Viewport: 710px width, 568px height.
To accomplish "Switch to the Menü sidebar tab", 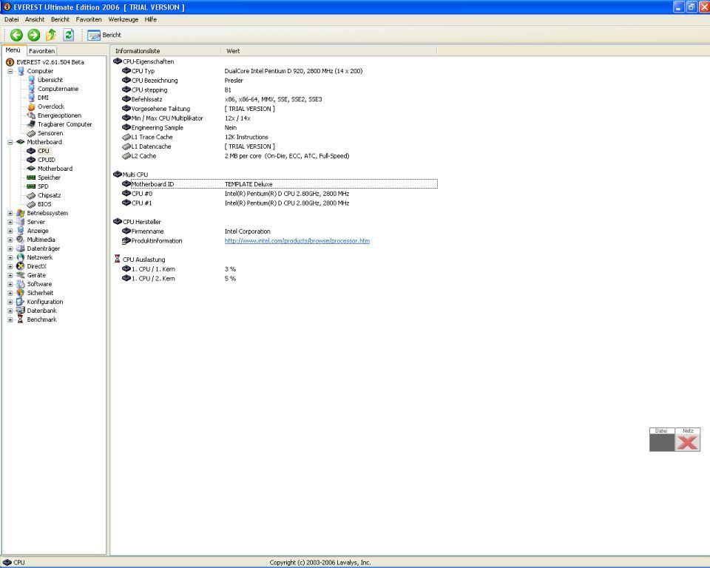I will click(13, 50).
